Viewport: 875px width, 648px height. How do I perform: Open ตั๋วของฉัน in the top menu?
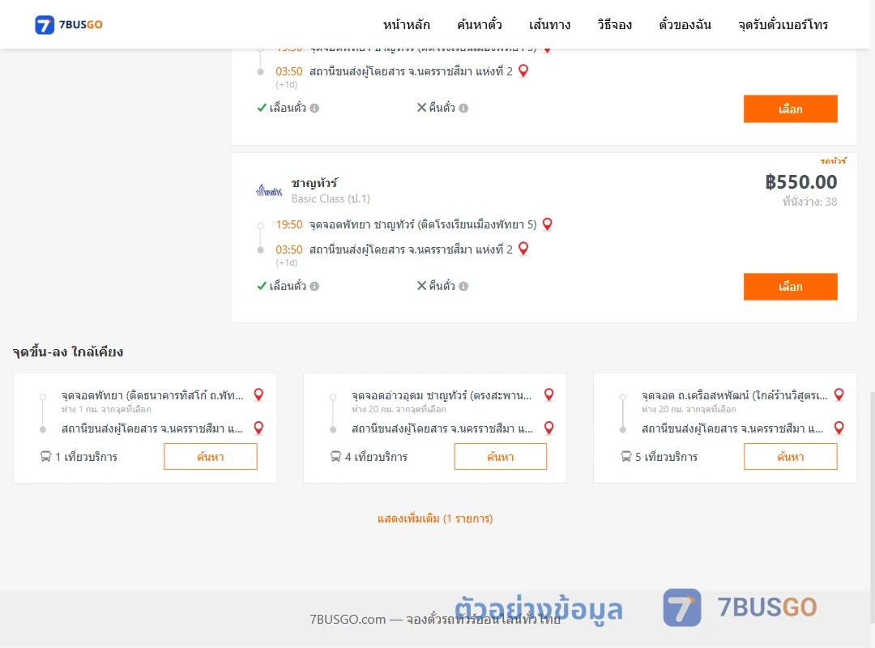click(x=685, y=24)
